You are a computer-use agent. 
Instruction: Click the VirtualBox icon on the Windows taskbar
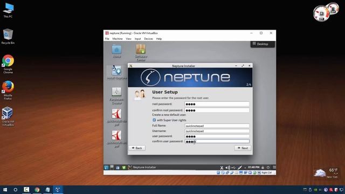(58, 190)
